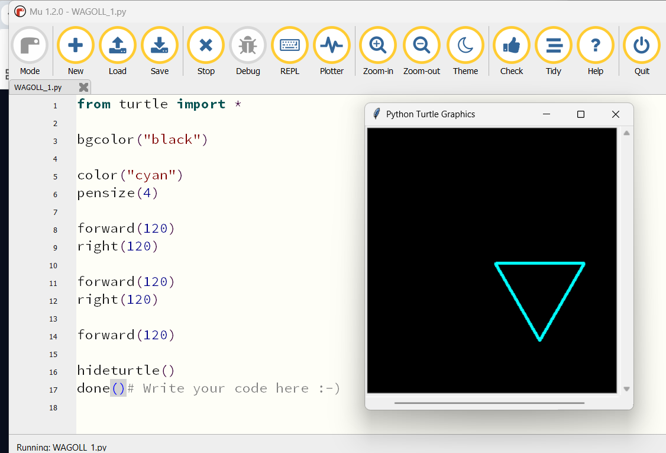Stop the running script
The height and width of the screenshot is (453, 666).
coord(206,51)
